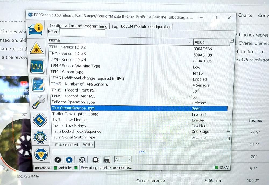Switch to the Log tab
The width and height of the screenshot is (269, 185).
coord(115,27)
